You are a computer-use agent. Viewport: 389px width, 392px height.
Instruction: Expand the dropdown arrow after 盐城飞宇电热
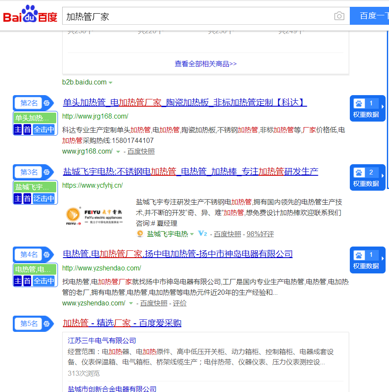pos(192,234)
